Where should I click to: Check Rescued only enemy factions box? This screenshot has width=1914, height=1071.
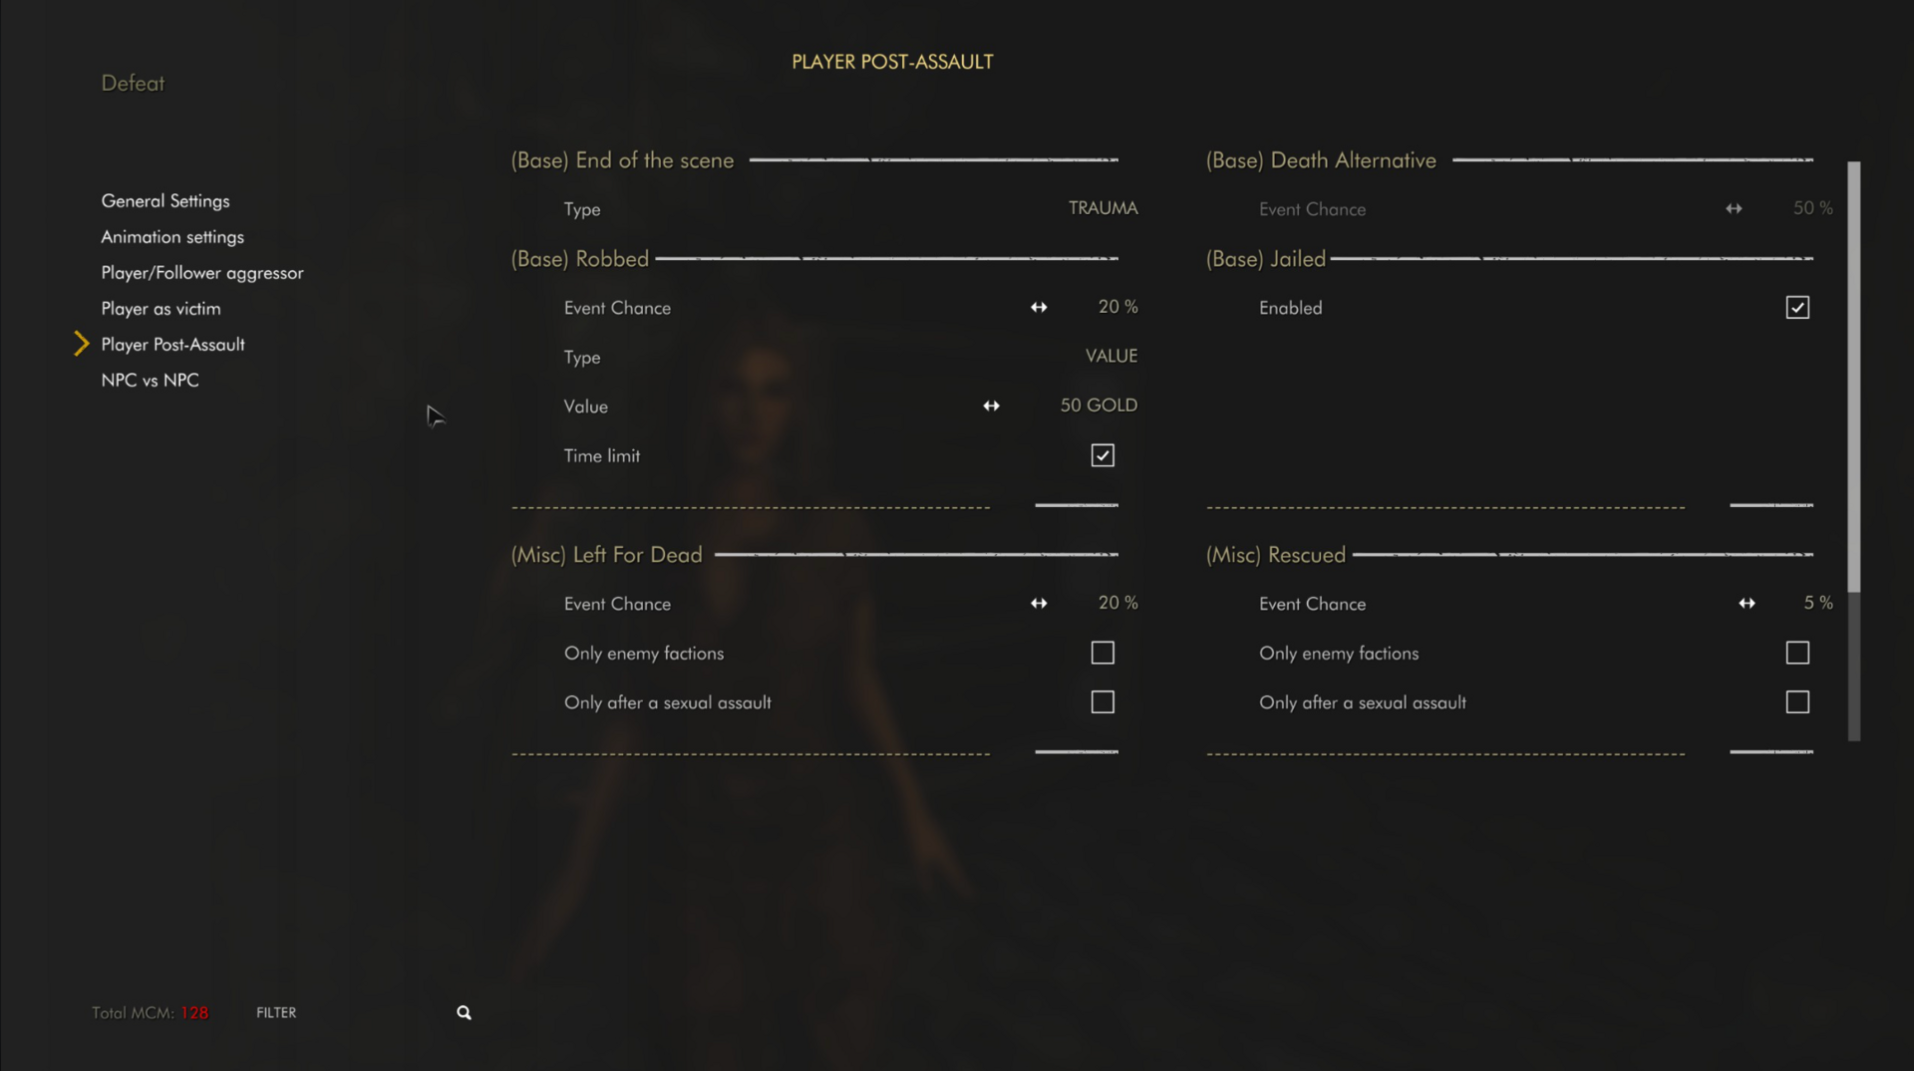point(1797,653)
